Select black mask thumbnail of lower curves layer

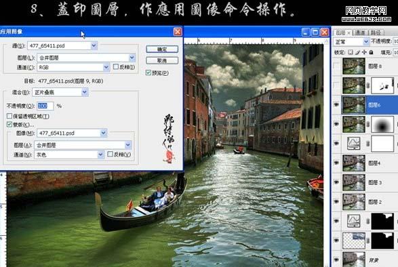click(x=382, y=221)
